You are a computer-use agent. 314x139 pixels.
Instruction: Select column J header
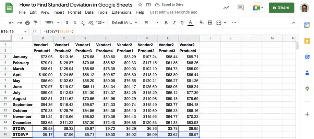(210, 38)
